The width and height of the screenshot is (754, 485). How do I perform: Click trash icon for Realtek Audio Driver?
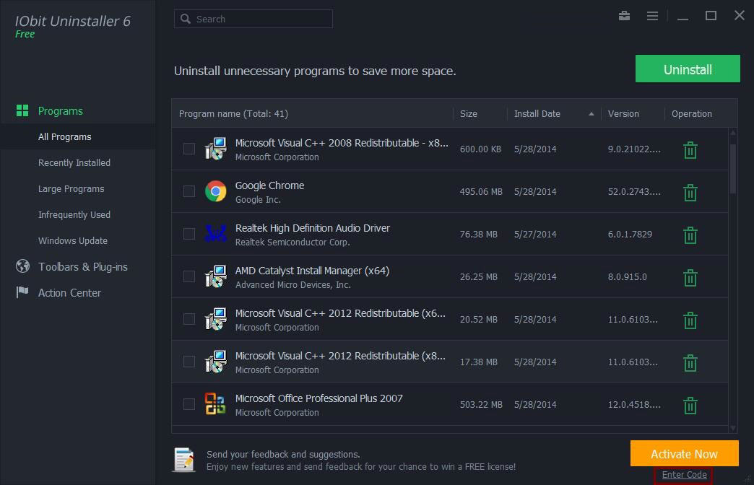tap(690, 235)
